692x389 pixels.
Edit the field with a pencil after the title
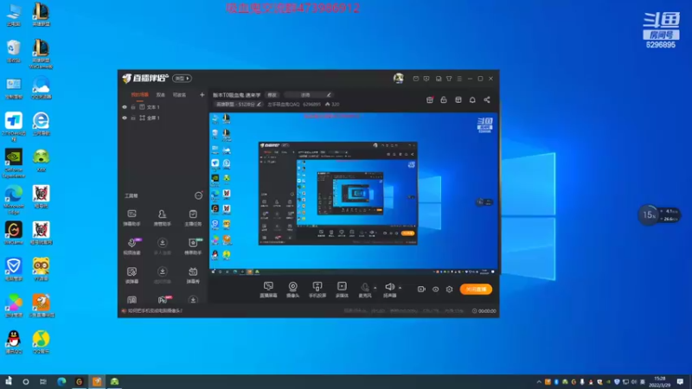[309, 95]
